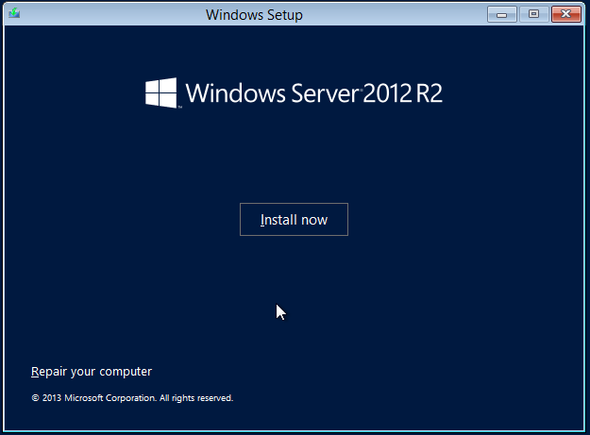Minimize the Windows Setup window

point(502,15)
